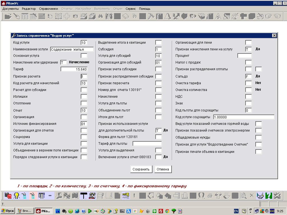Click the bell icon in top toolbar
287x215 pixels.
(x=168, y=17)
